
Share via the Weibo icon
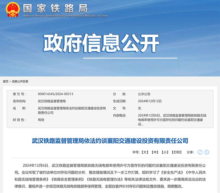tap(207, 152)
